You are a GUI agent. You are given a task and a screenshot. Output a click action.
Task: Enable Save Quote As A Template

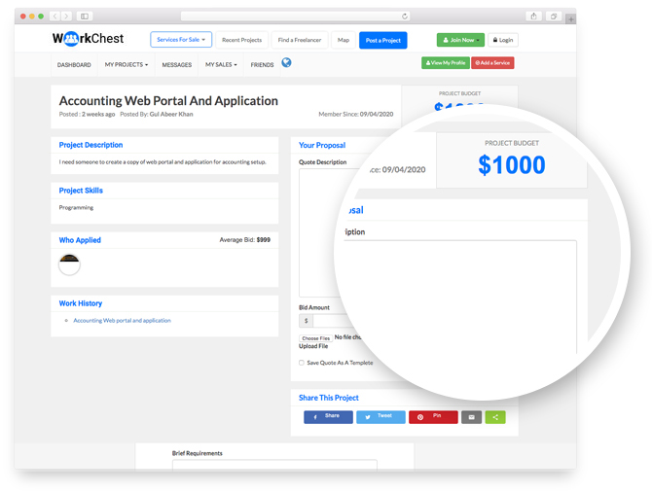pos(302,363)
